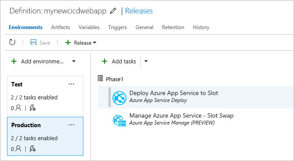Image resolution: width=294 pixels, height=161 pixels.
Task: Click the green plus icon for Add tasks
Action: click(105, 61)
